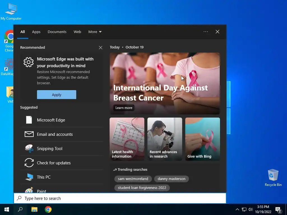The height and width of the screenshot is (215, 287).
Task: Switch to the Apps tab
Action: tap(36, 32)
